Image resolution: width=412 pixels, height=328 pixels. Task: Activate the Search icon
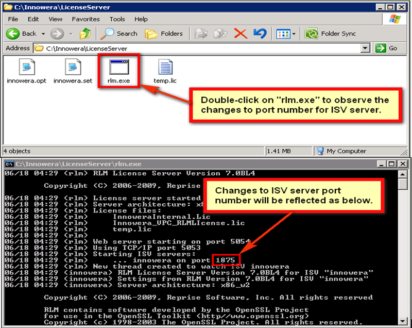(108, 34)
